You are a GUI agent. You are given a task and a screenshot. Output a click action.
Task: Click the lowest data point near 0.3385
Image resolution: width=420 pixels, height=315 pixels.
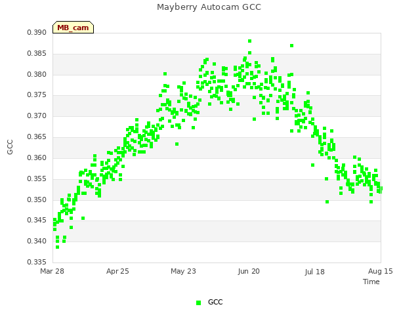tap(57, 247)
